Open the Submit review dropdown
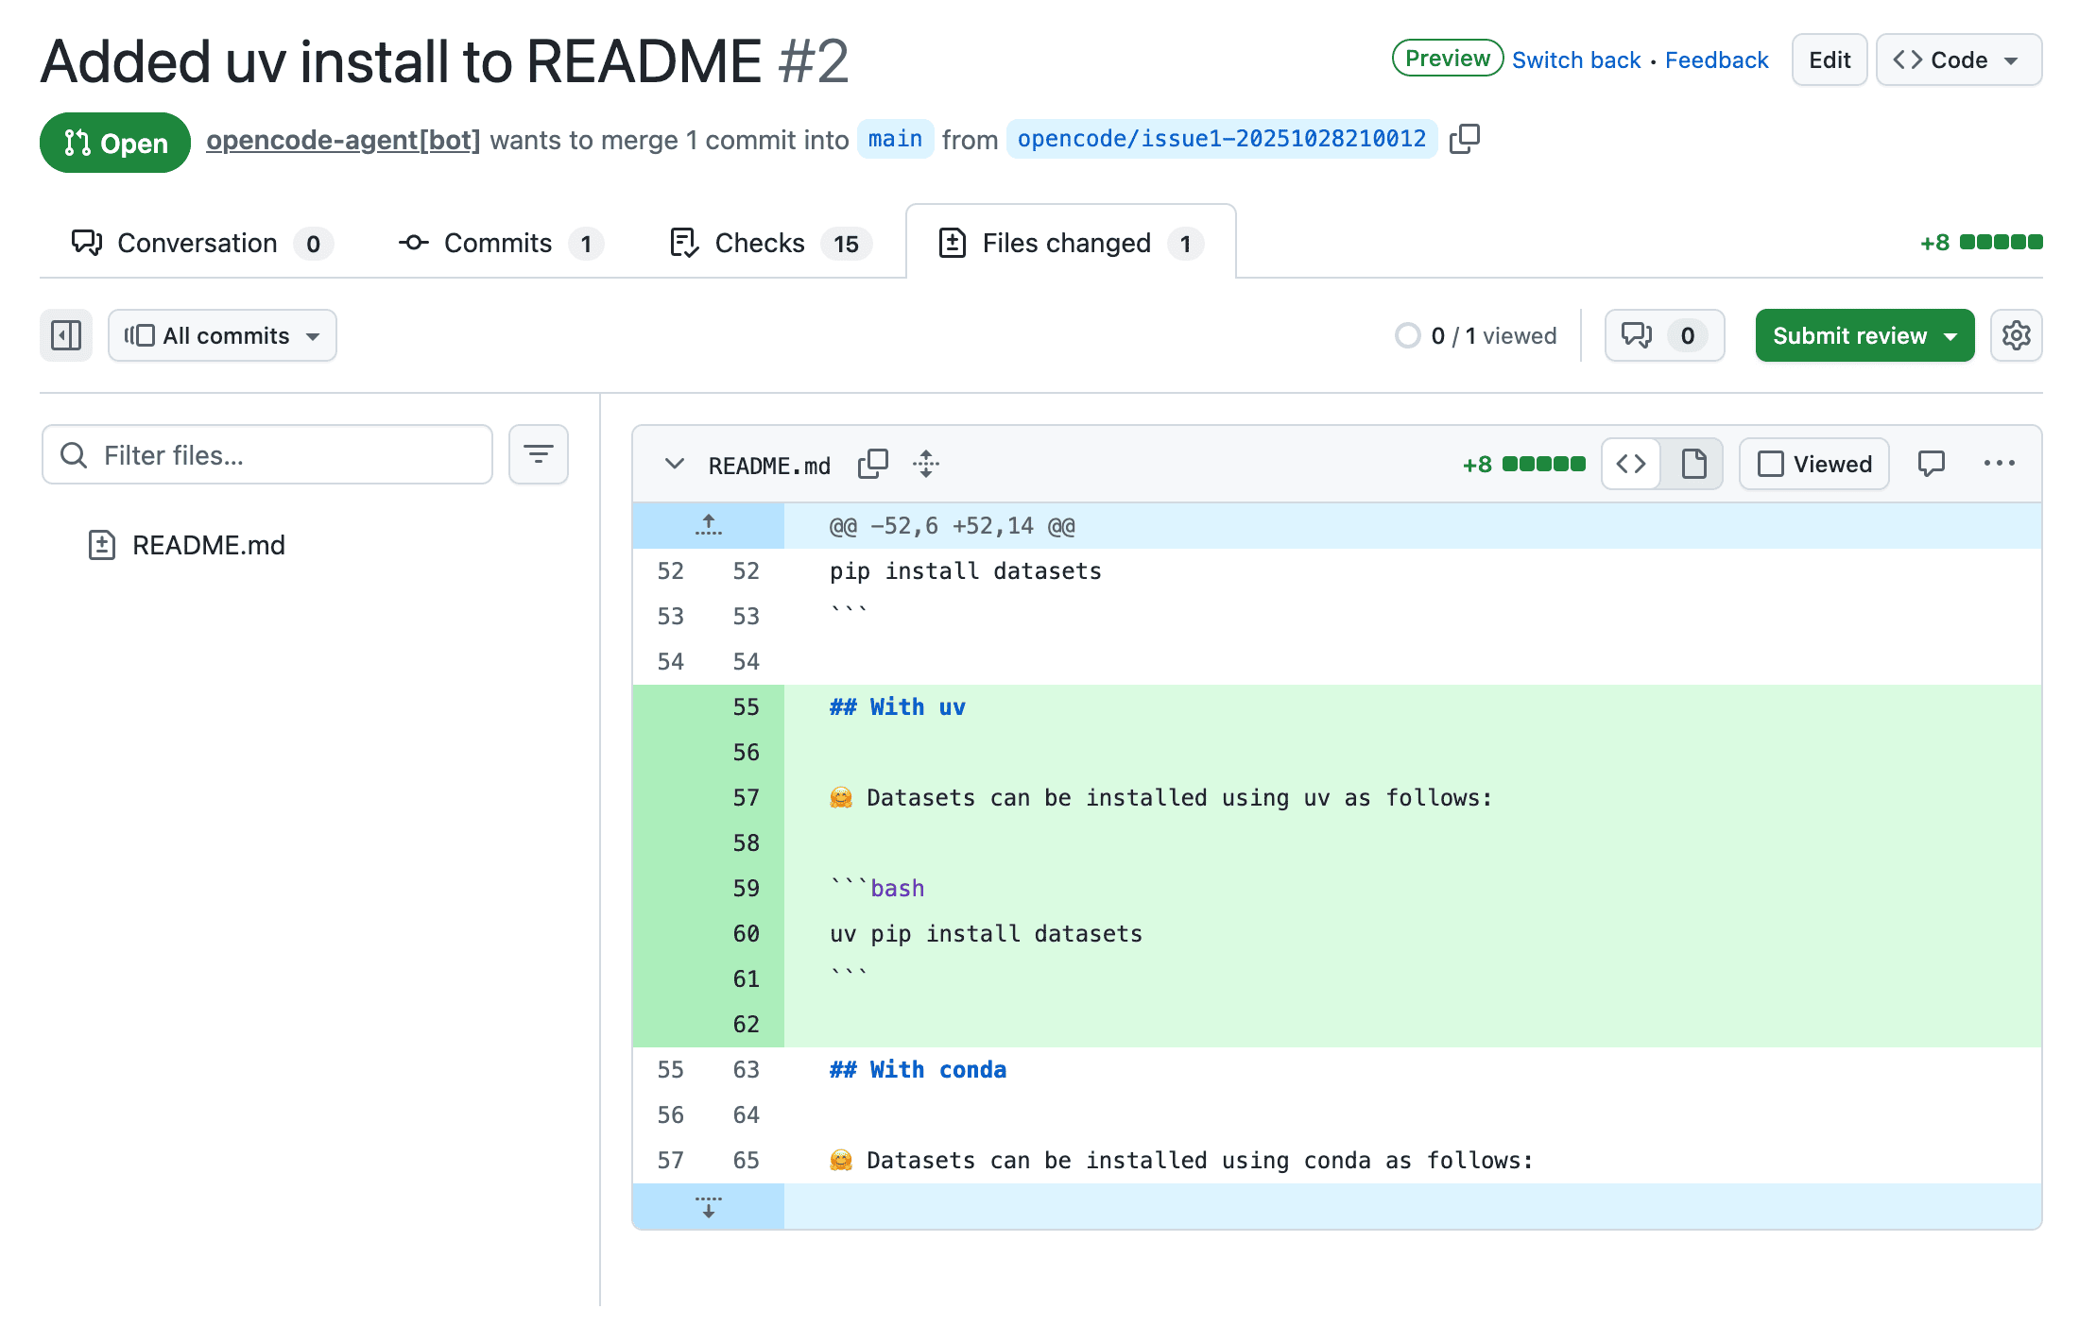2079x1326 pixels. [1864, 335]
